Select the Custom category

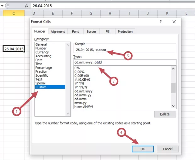click(50, 87)
